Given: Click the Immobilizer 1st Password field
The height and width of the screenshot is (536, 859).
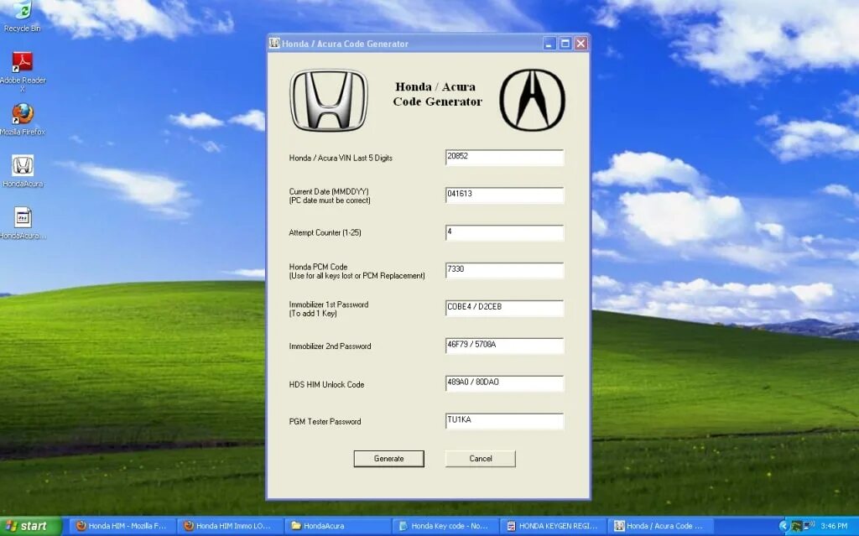Looking at the screenshot, I should (x=504, y=308).
